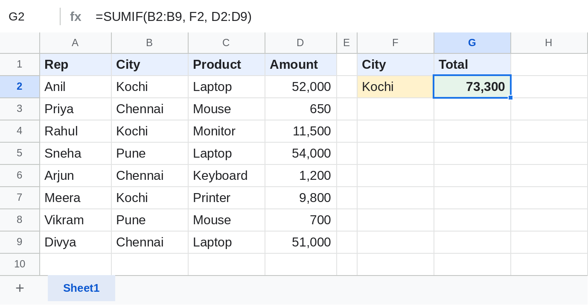Select row 10 header
The image size is (588, 305).
pyautogui.click(x=20, y=264)
